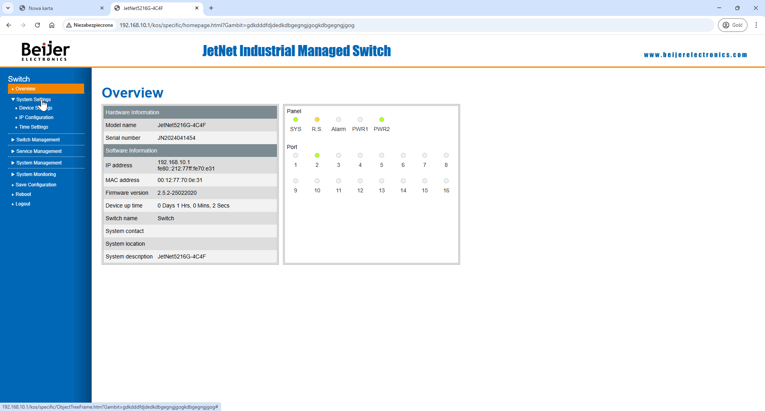
Task: Click the Software Information header
Action: tap(190, 151)
